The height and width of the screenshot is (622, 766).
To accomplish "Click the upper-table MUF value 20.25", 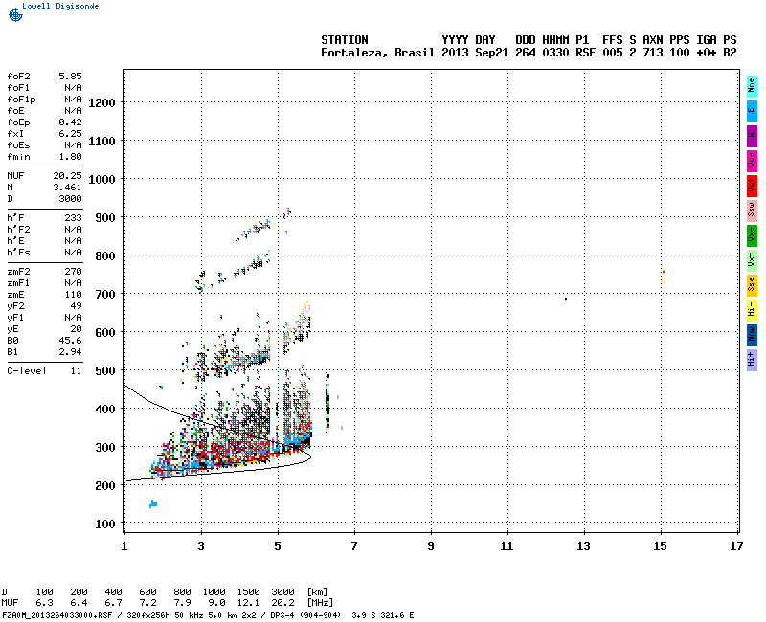I will tap(67, 176).
